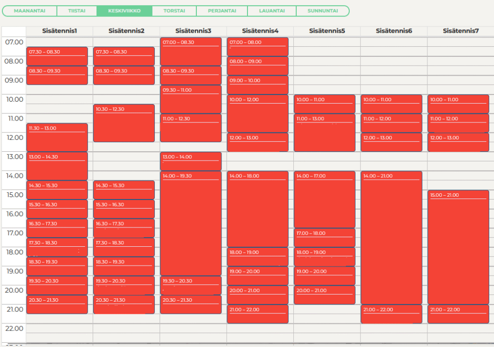Click Sisätennis2 booking 10.30 – 12.30
The height and width of the screenshot is (347, 494).
124,123
